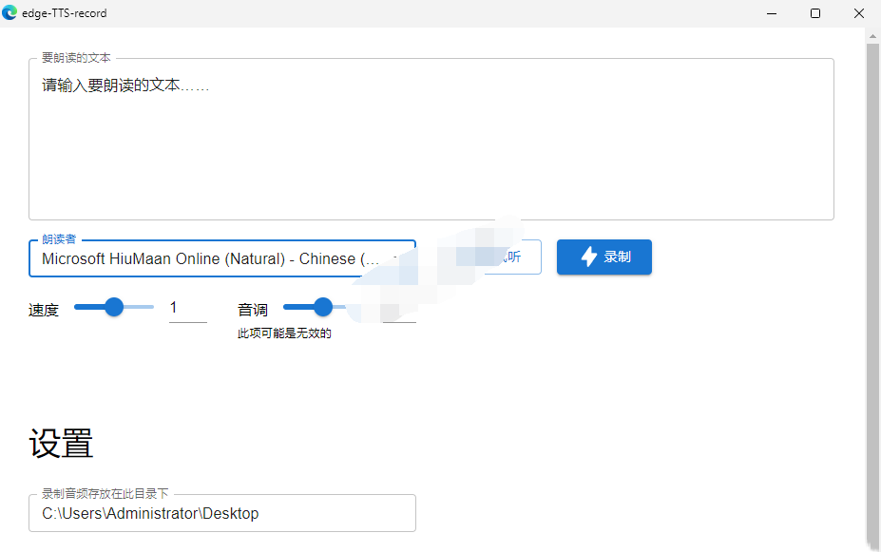Click the 设置 section heading
This screenshot has width=881, height=552.
[61, 444]
